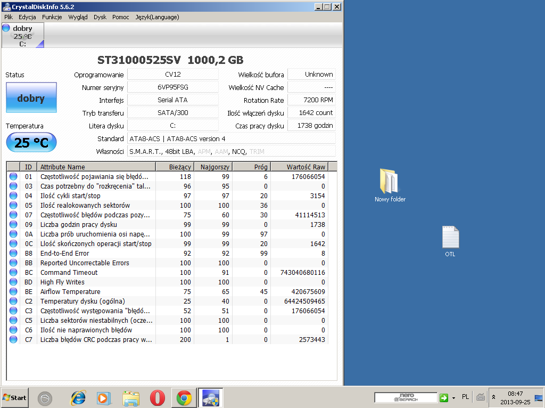Click status dot of attribute C2 row
This screenshot has width=545, height=408.
pos(13,301)
